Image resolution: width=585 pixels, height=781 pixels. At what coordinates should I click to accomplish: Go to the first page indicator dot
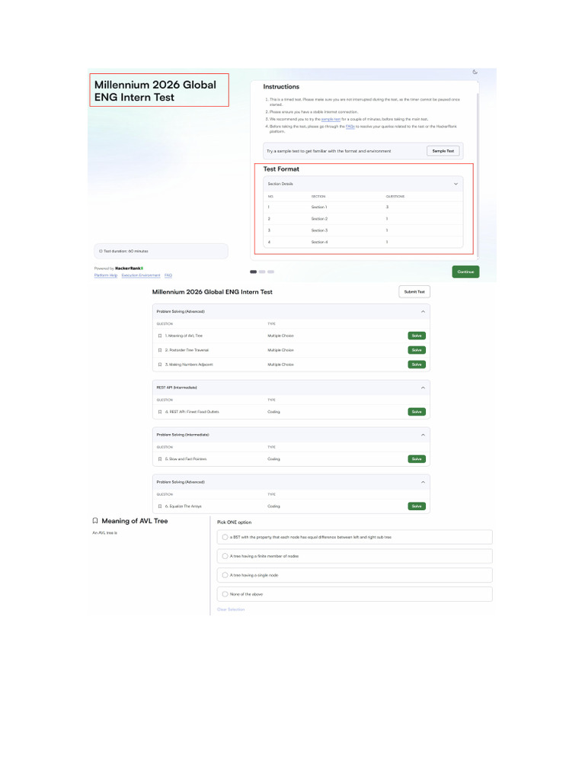253,272
